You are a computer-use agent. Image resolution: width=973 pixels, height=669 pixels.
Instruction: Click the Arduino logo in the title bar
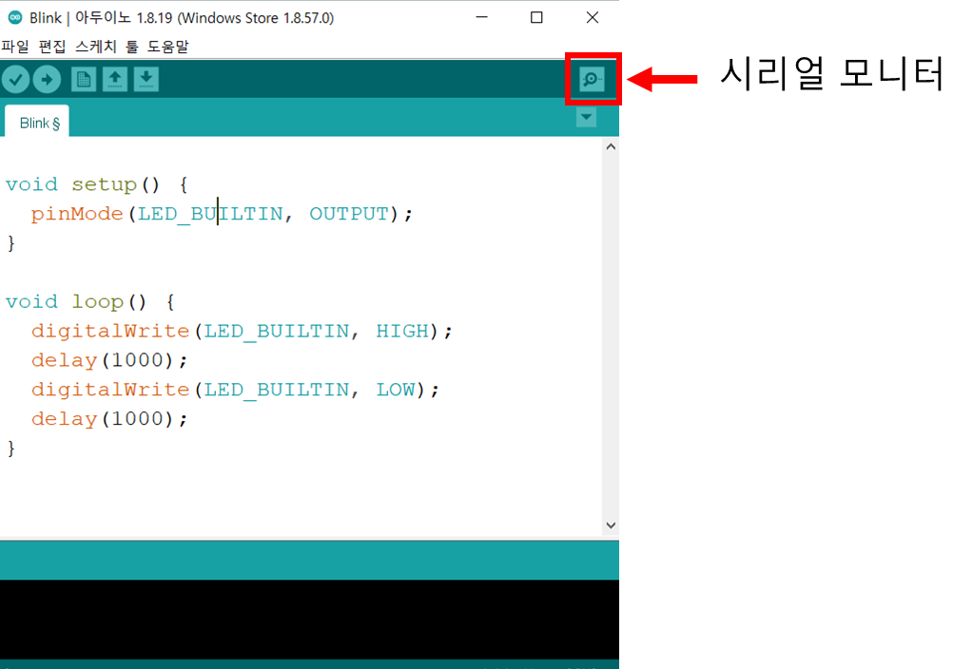(x=15, y=17)
